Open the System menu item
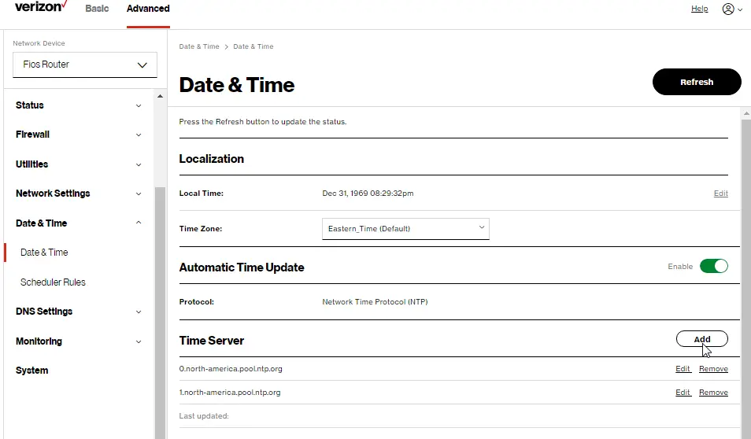This screenshot has width=751, height=439. point(31,371)
